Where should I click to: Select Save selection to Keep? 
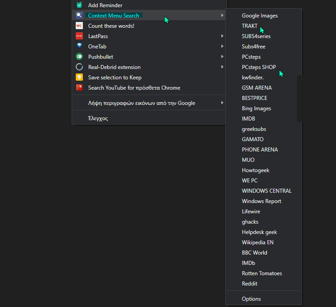pos(149,78)
